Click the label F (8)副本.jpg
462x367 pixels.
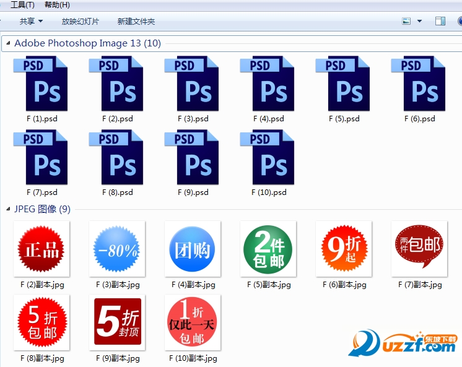(42, 358)
